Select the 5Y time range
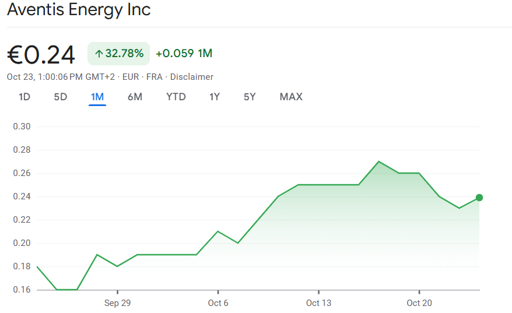 pyautogui.click(x=250, y=97)
